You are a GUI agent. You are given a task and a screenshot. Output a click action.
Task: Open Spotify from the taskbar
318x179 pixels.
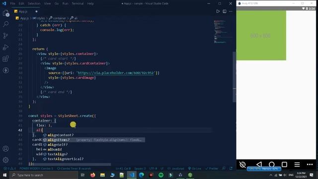pyautogui.click(x=161, y=175)
